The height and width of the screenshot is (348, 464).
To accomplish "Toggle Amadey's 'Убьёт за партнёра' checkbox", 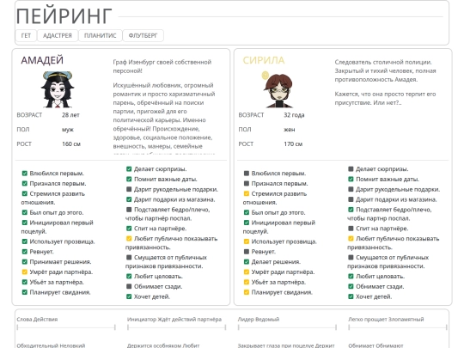I will click(25, 282).
